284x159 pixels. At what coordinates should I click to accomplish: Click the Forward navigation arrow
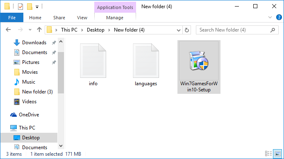20,30
